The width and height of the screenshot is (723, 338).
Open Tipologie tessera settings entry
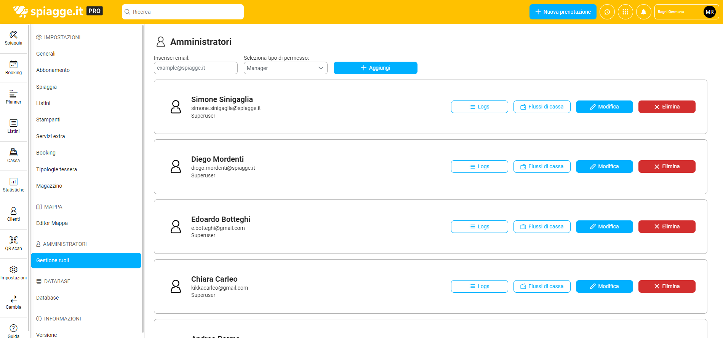click(x=56, y=169)
